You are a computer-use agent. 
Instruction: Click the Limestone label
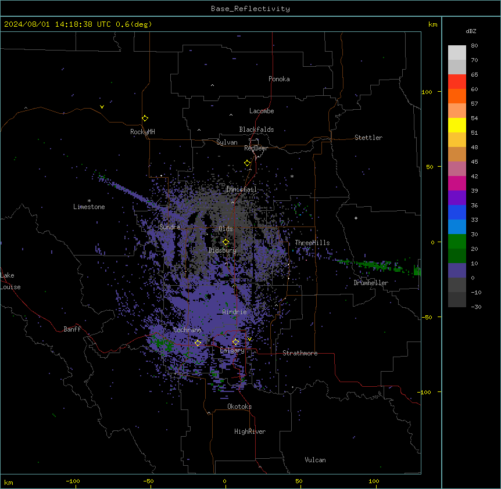[x=89, y=207]
